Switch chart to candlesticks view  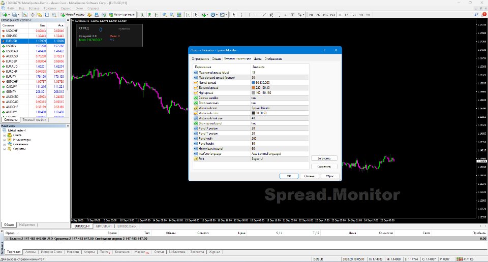[149, 15]
